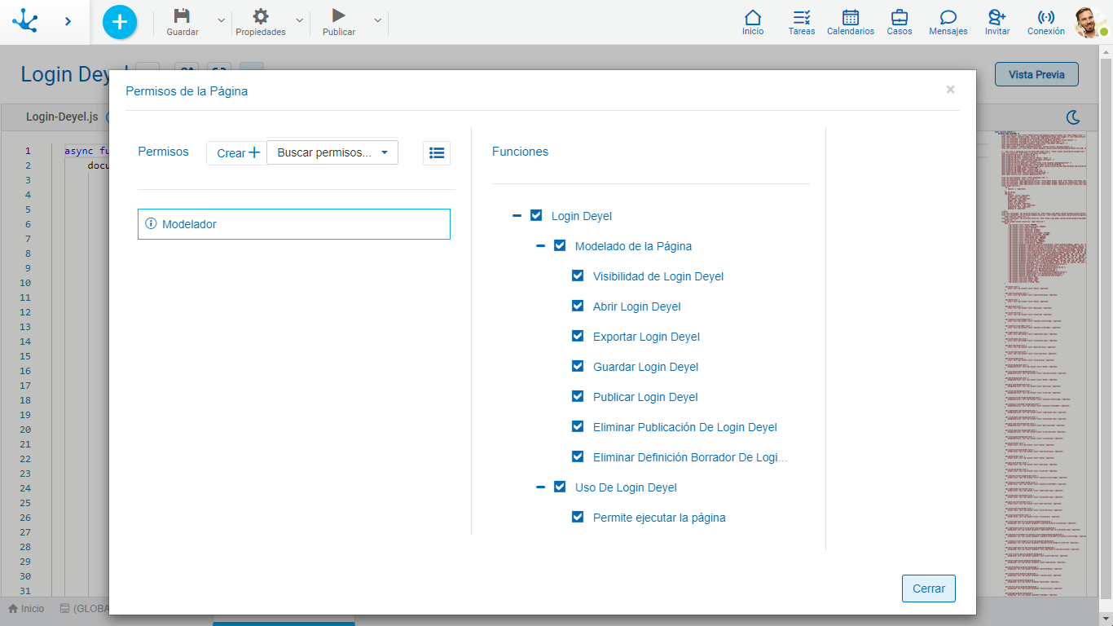This screenshot has height=626, width=1113.
Task: Open the Buscar permisos dropdown
Action: click(x=332, y=152)
